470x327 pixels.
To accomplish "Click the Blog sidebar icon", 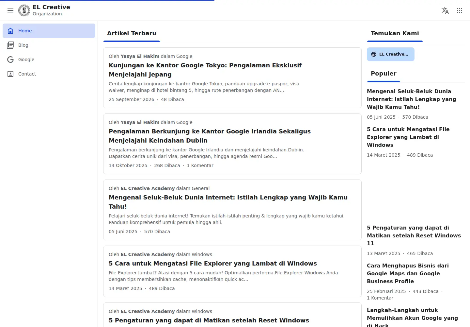I will (x=10, y=45).
